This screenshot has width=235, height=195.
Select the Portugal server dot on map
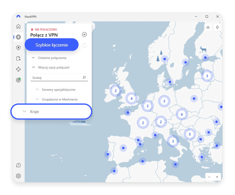click(107, 154)
